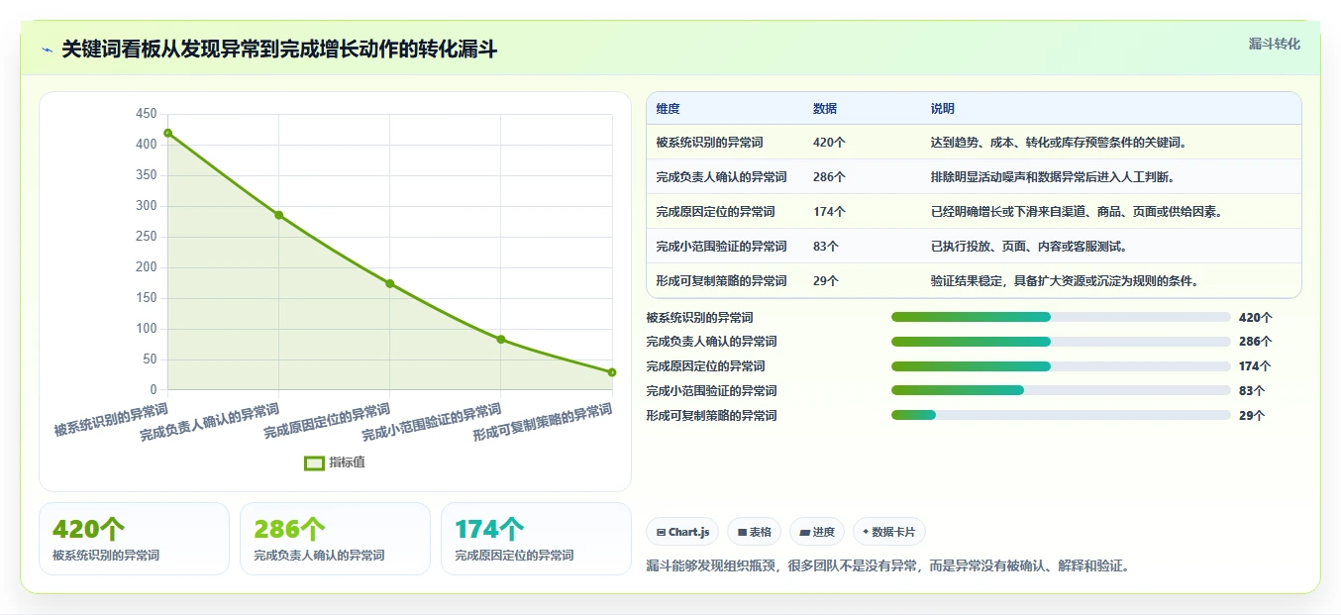
Task: Click table cell 被系统识别的异常词
Action: (x=709, y=143)
